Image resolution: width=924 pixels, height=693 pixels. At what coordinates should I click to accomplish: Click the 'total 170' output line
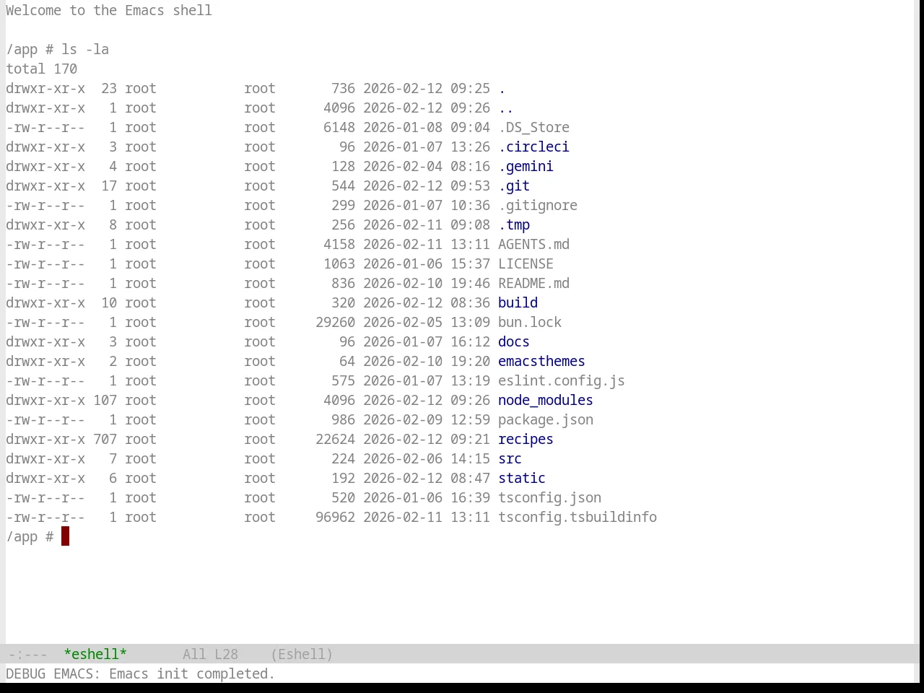tap(41, 69)
